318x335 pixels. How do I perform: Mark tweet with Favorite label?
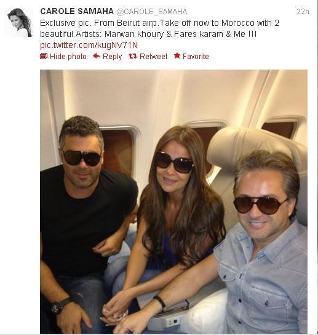click(196, 57)
